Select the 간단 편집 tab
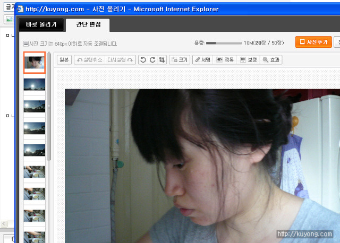340x243 pixels. [88, 24]
